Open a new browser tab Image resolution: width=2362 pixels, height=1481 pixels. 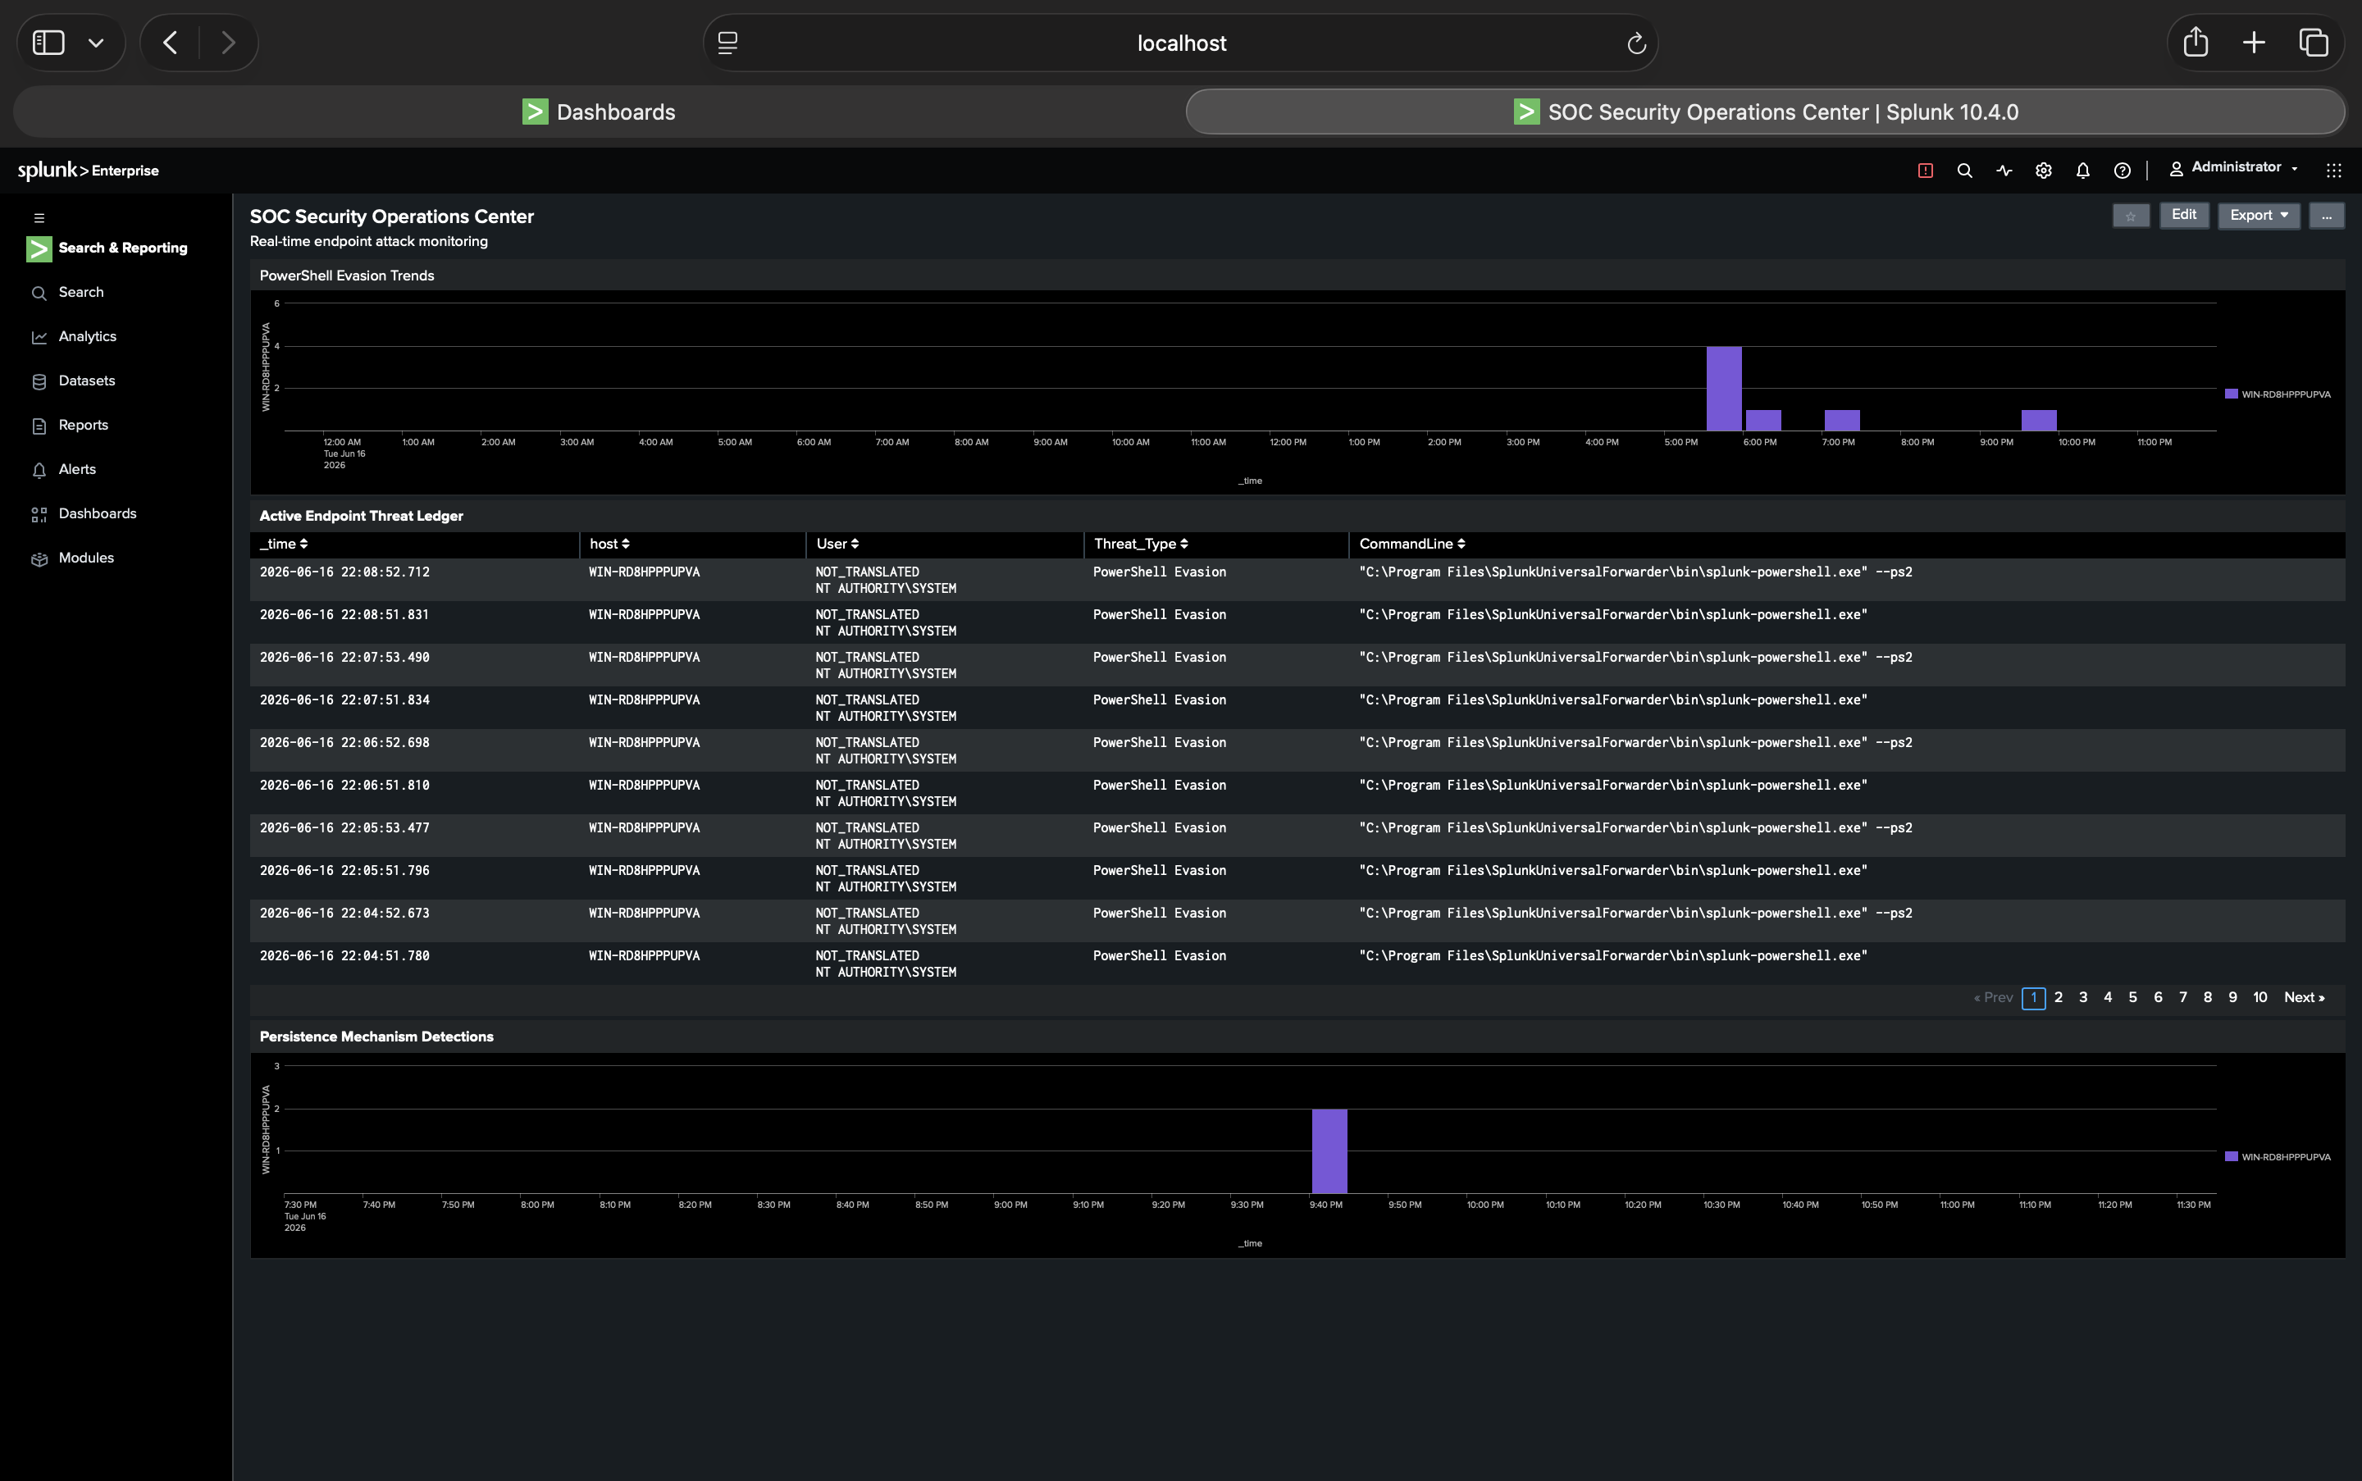point(2253,42)
